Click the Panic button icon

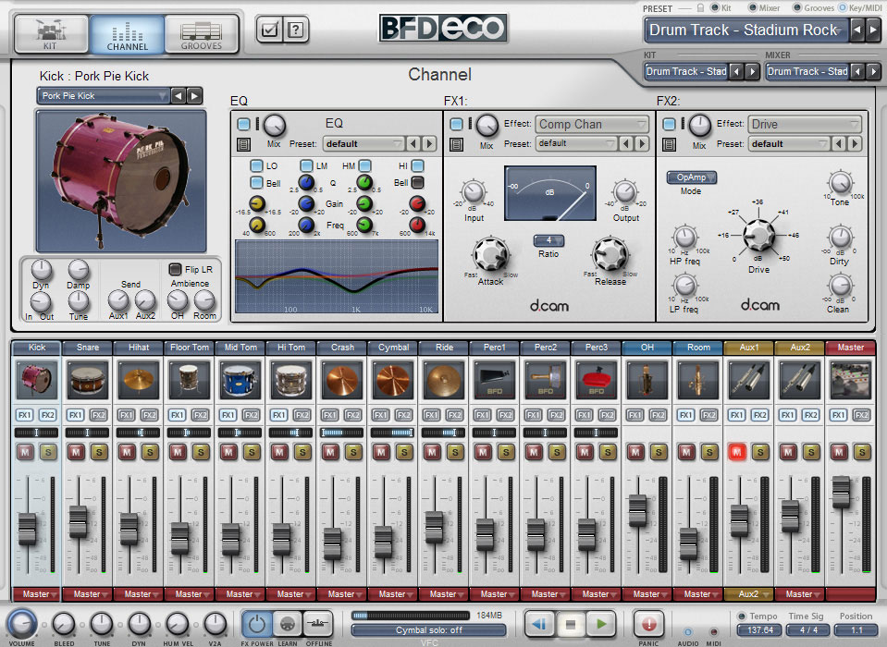coord(647,623)
